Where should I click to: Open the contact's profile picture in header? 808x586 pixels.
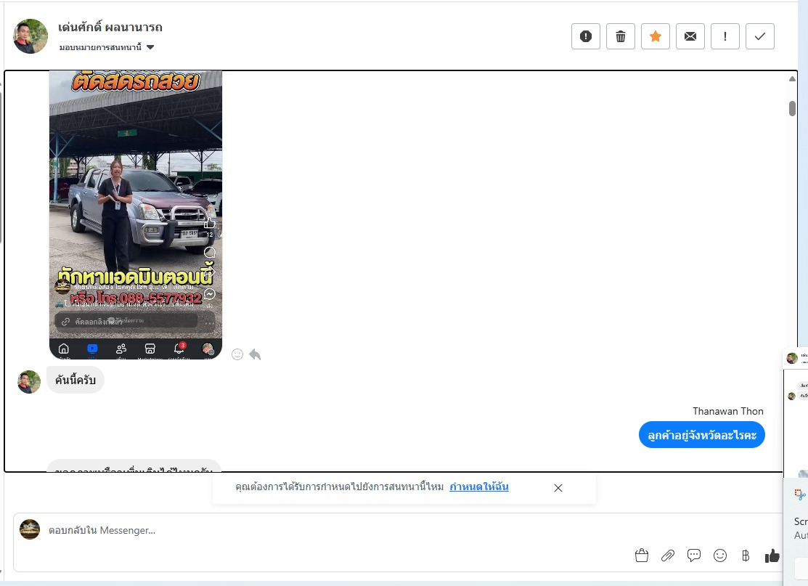tap(30, 36)
